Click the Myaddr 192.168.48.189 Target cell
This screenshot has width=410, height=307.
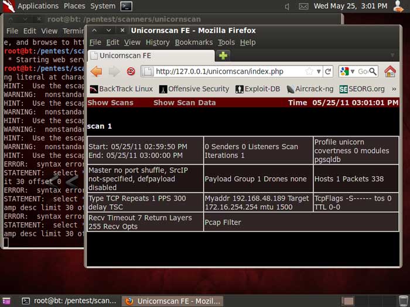click(x=258, y=202)
